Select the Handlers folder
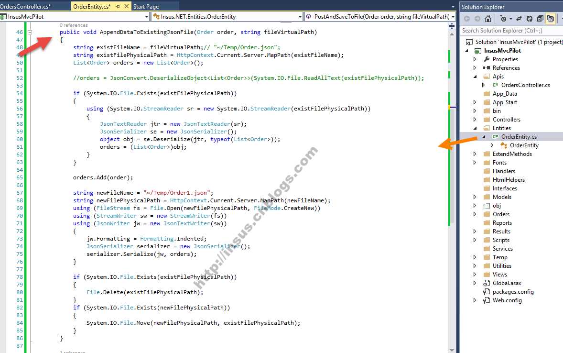Image resolution: width=563 pixels, height=353 pixels. point(504,171)
